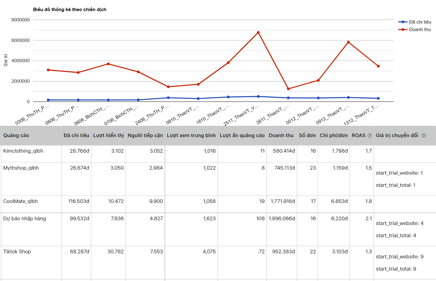This screenshot has height=281, width=436.
Task: Click the blue Đã chi tiêu point at 0306_ThuTH
Action: 48,100
